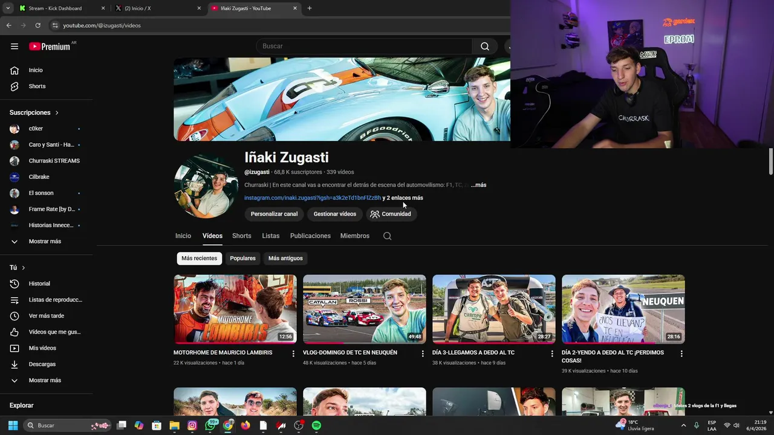Open WhatsApp from the taskbar
Viewport: 774px width, 435px height.
[x=210, y=425]
